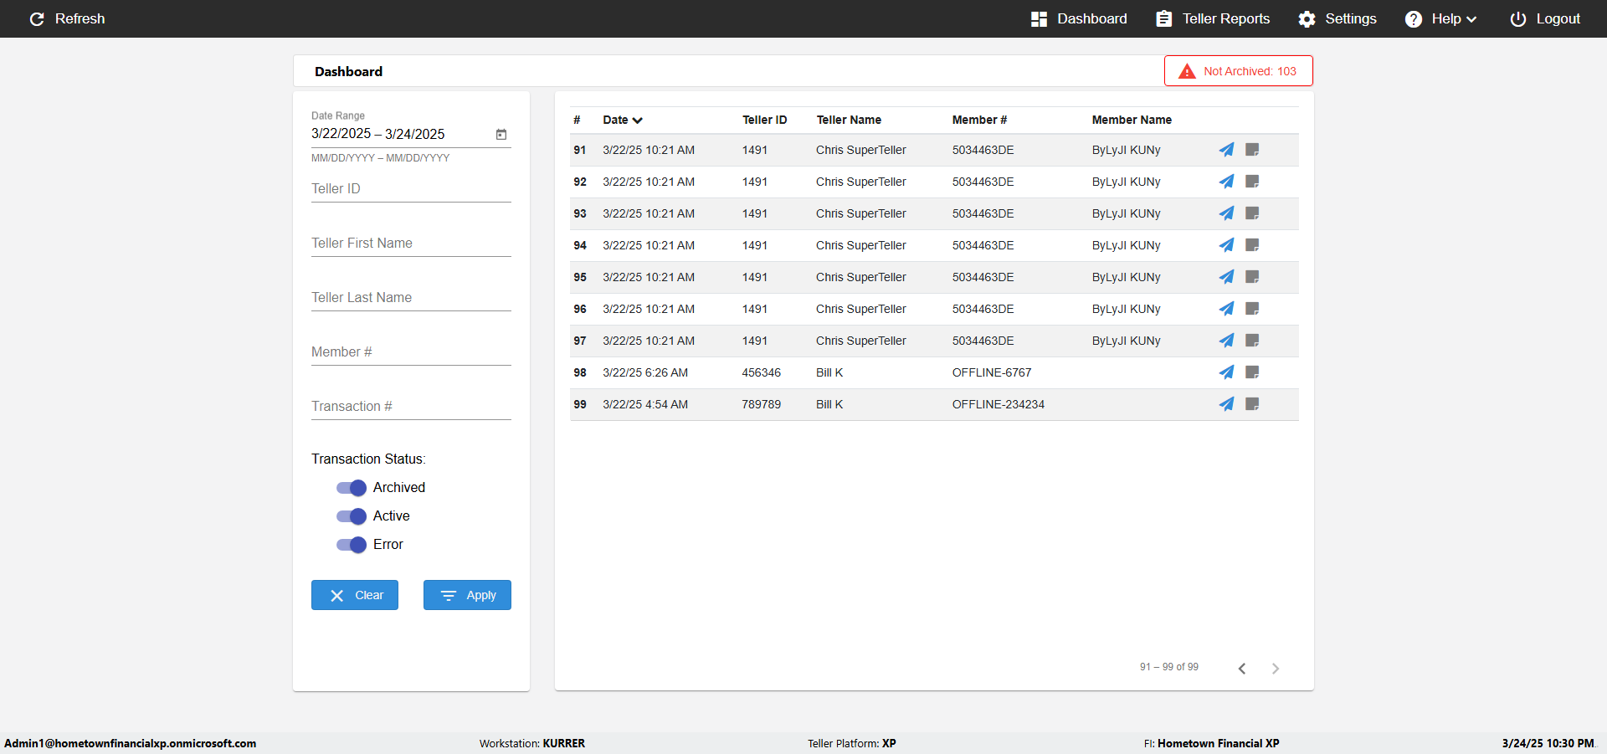Image resolution: width=1607 pixels, height=754 pixels.
Task: Click the Member # column header
Action: click(x=979, y=120)
